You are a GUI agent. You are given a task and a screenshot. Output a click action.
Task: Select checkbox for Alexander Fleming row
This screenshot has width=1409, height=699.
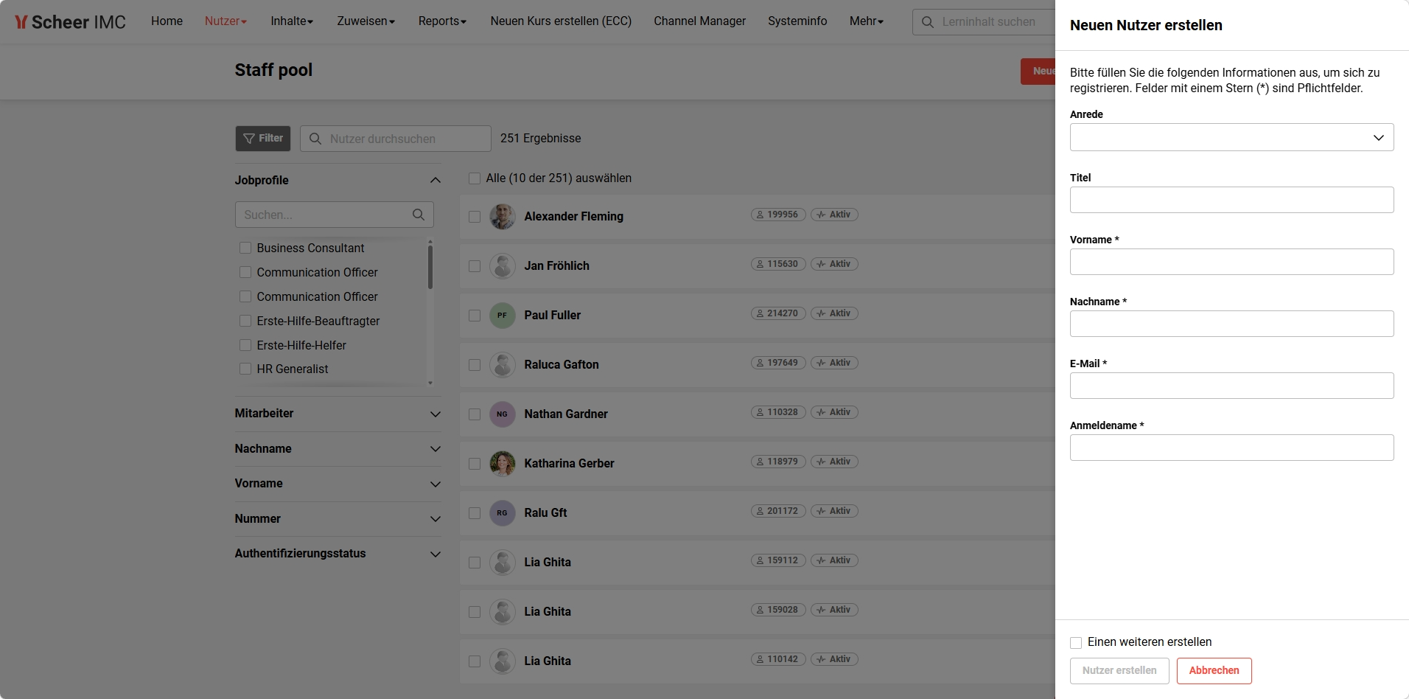tap(475, 217)
